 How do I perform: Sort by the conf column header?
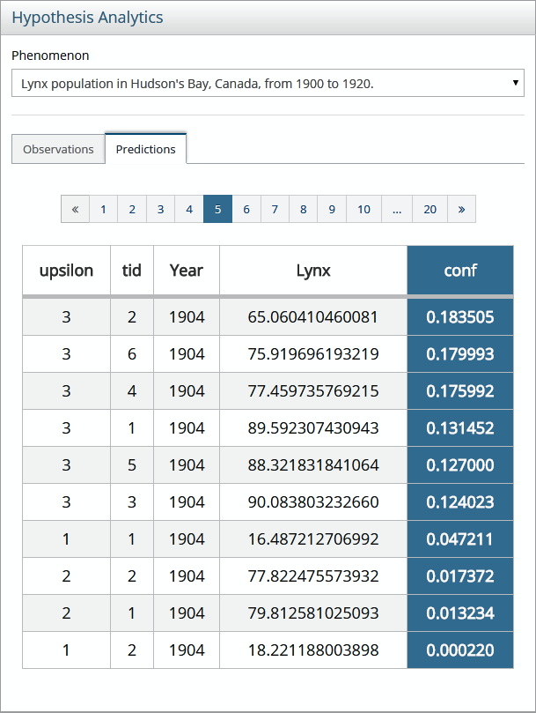pos(459,271)
